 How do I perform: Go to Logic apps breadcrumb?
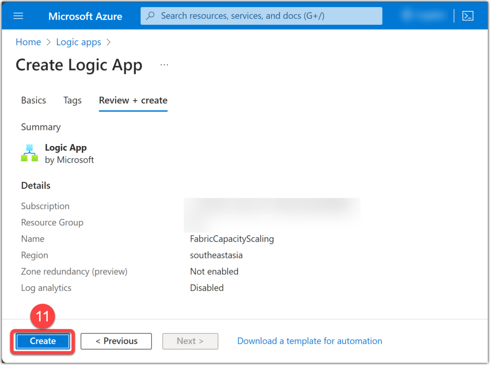78,42
